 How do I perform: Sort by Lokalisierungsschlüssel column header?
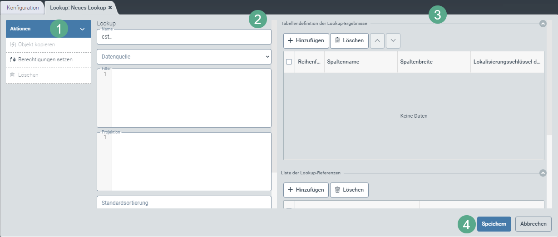pos(507,62)
